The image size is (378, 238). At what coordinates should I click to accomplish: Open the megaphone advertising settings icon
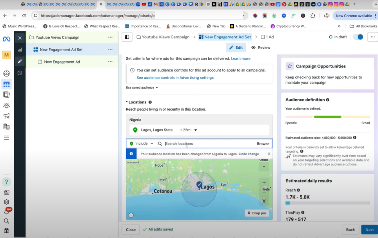coord(7,116)
